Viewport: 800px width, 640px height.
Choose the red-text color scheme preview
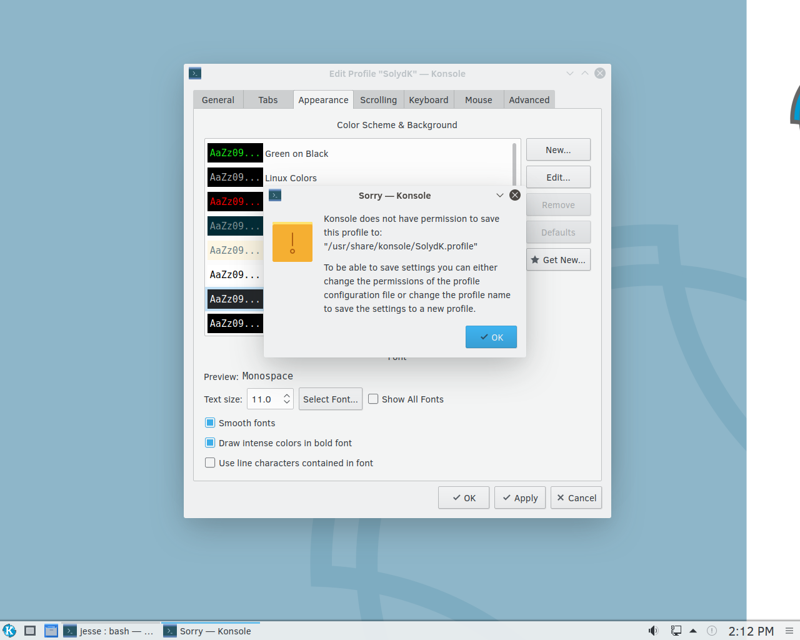(x=235, y=201)
